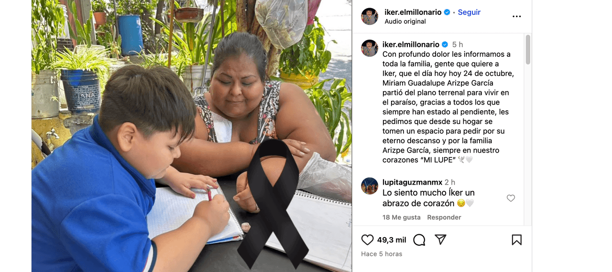Reply to the comment using Responder
This screenshot has width=612, height=272.
pos(444,217)
